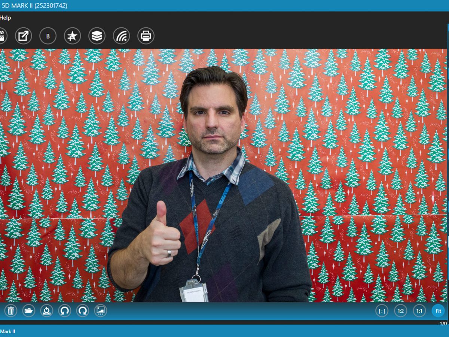Viewport: 449px width, 337px height.
Task: Set zoom to 1:1
Action: click(419, 311)
